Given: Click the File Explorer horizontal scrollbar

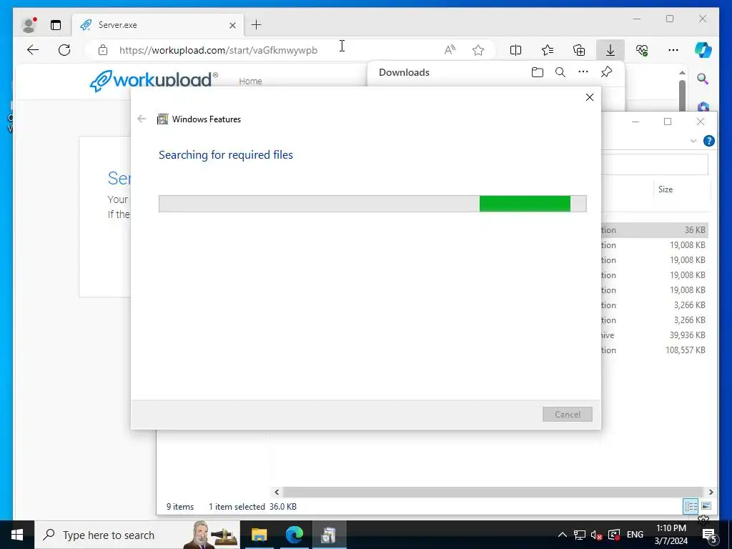Looking at the screenshot, I should pos(493,492).
